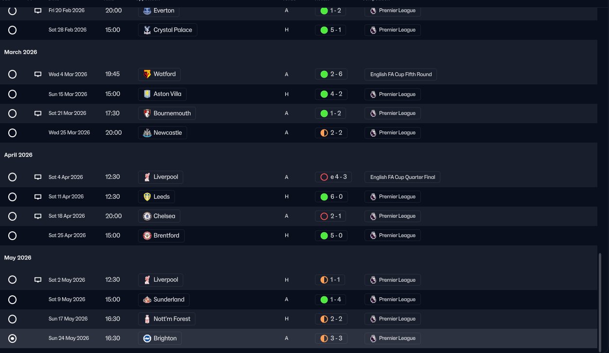Click the Leeds club crest icon
The height and width of the screenshot is (353, 609).
pos(147,197)
